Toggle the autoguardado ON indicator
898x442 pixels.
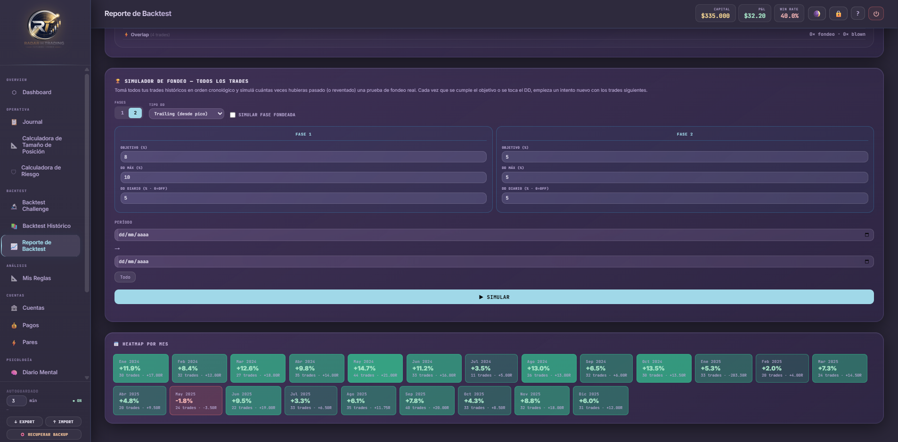point(77,401)
